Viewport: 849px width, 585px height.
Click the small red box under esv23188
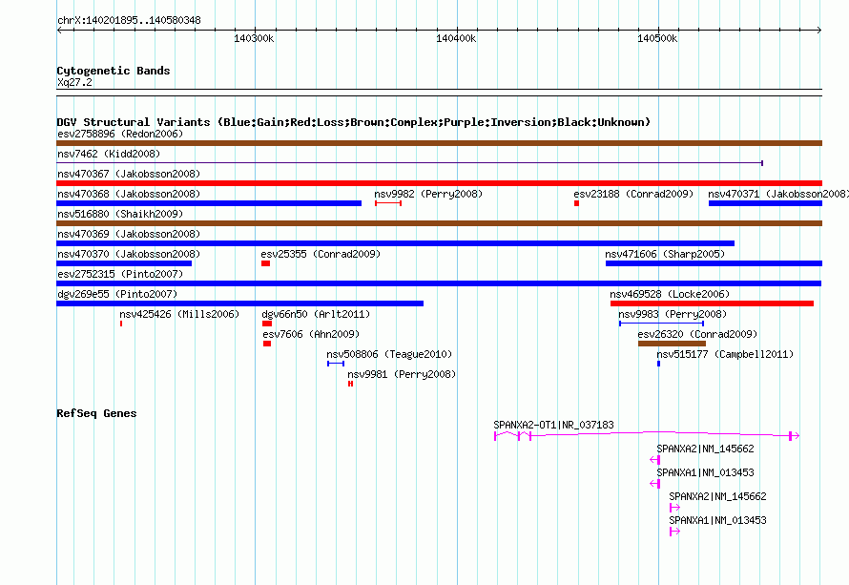pos(576,203)
